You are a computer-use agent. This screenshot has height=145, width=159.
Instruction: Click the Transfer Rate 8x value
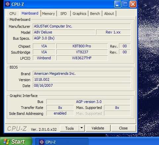tap(60, 108)
